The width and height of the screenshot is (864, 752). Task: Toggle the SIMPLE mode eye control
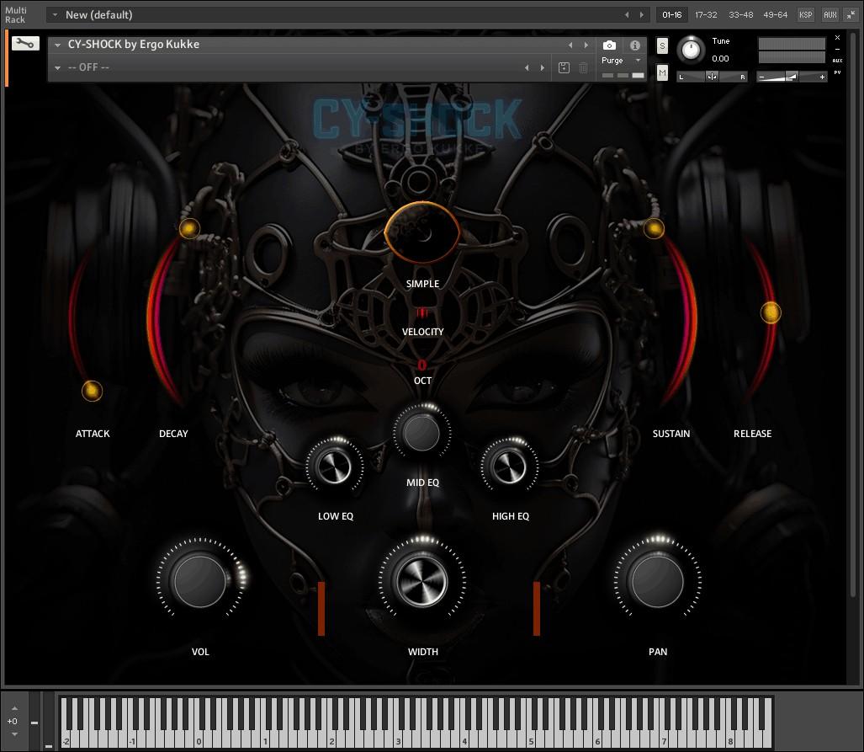422,233
